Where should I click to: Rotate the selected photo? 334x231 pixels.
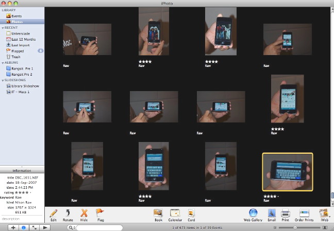click(68, 215)
